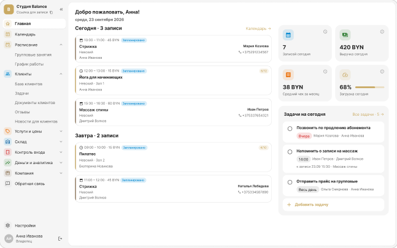Collapse the sidebar with double-chevron icon
Image resolution: width=397 pixels, height=248 pixels.
point(61,9)
